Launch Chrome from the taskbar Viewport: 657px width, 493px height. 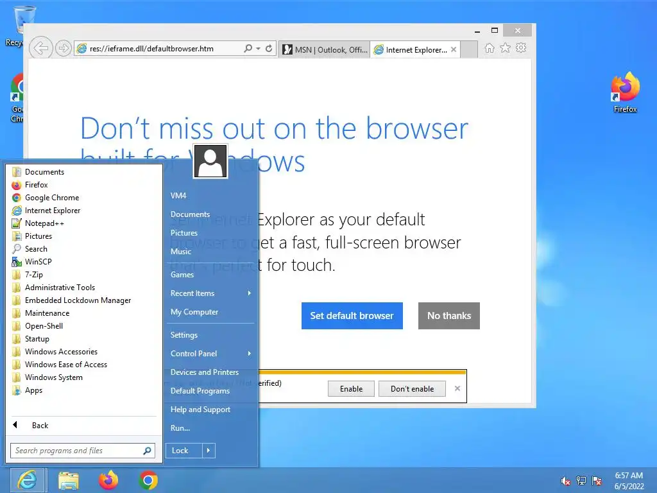148,480
